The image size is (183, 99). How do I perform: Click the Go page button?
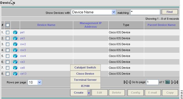(167, 82)
